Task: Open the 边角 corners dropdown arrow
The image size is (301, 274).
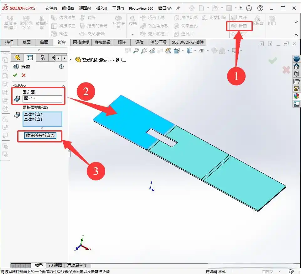Action: click(x=133, y=35)
